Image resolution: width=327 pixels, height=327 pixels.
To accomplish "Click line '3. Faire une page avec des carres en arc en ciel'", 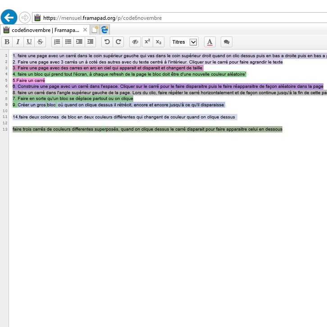I will pyautogui.click(x=108, y=68).
